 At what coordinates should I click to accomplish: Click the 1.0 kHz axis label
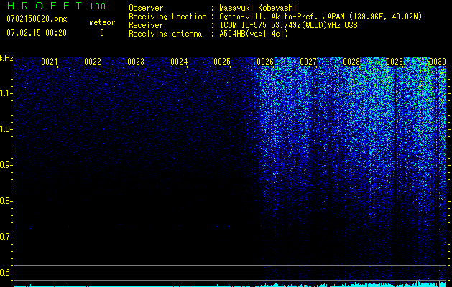click(x=6, y=129)
